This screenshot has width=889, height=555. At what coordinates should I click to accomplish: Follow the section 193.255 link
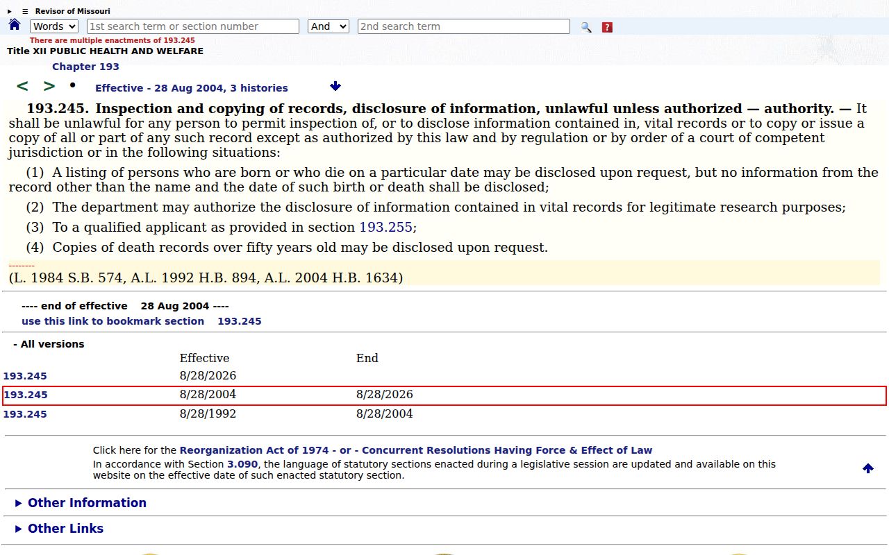coord(385,228)
